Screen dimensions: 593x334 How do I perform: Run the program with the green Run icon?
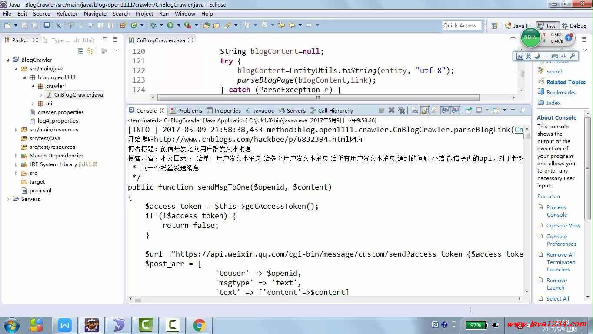(x=170, y=26)
